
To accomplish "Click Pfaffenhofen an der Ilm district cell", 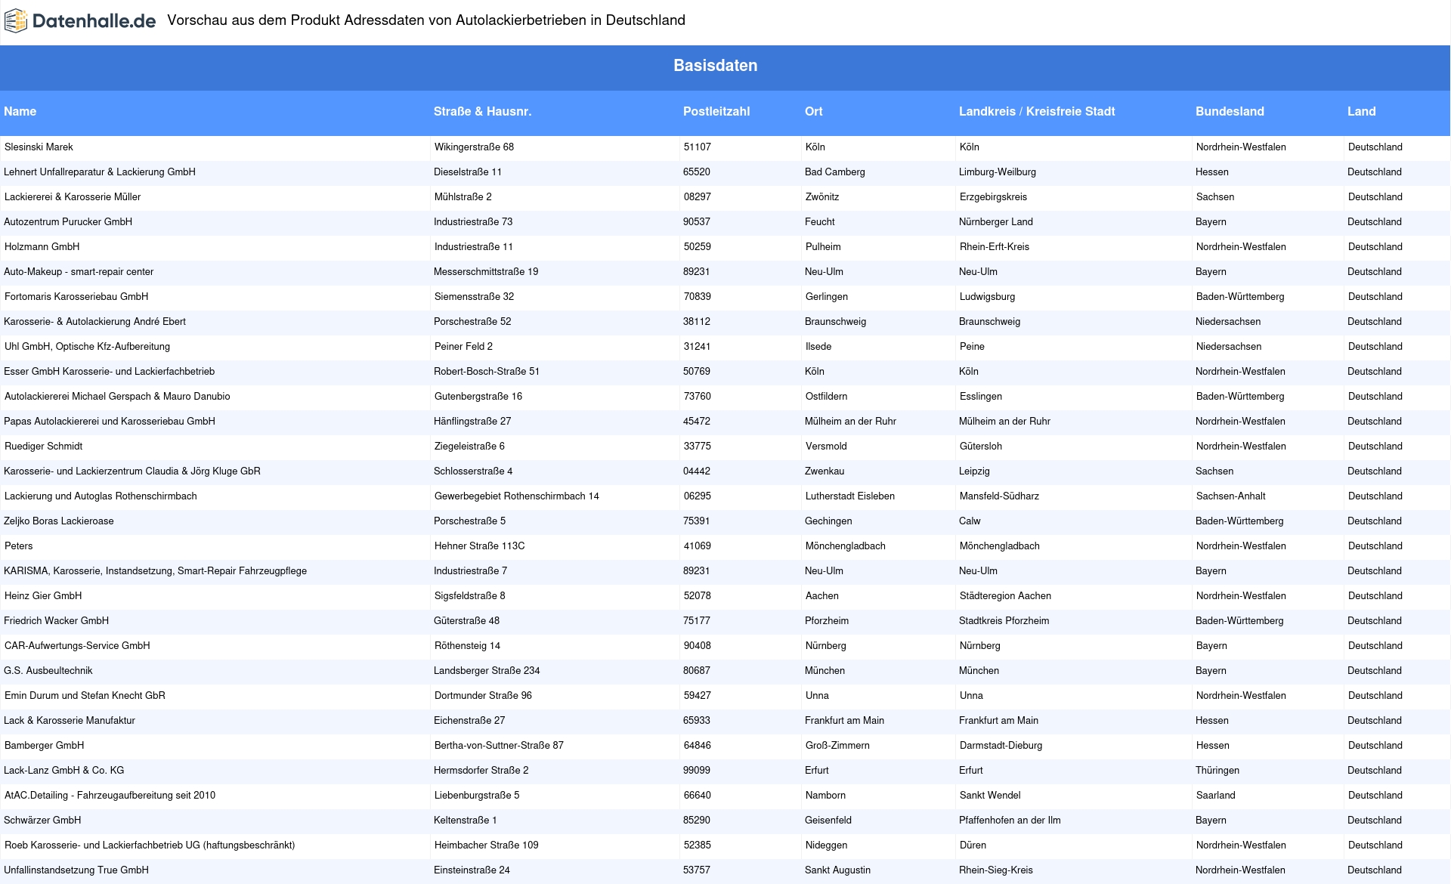I will click(x=1010, y=821).
